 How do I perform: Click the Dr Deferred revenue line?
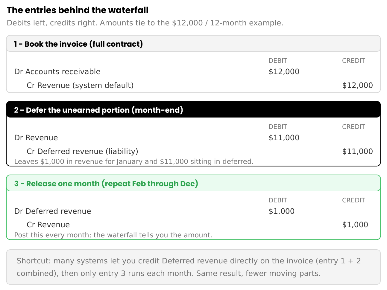click(x=53, y=211)
